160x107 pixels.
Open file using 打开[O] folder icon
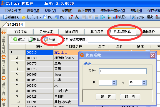(30, 17)
